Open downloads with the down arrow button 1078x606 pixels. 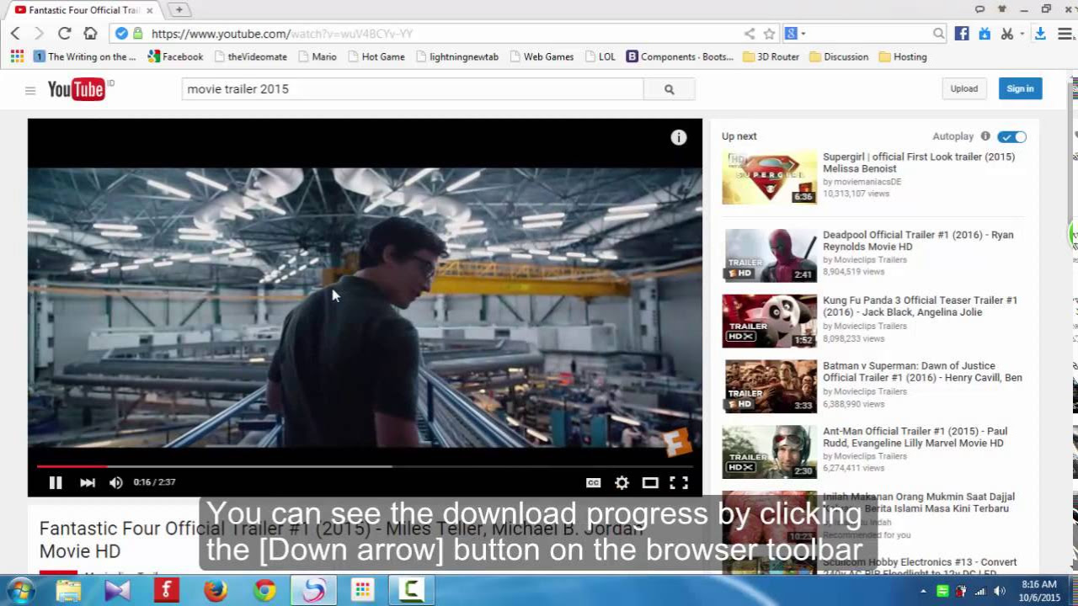point(1040,34)
